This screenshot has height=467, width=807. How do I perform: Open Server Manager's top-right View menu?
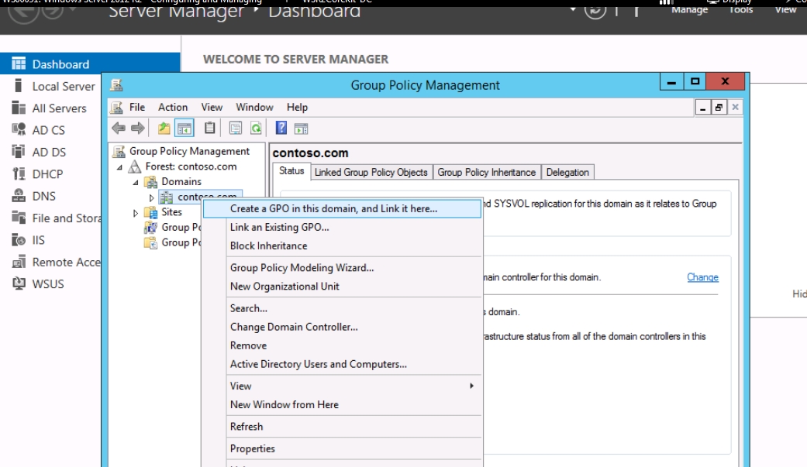[x=786, y=9]
